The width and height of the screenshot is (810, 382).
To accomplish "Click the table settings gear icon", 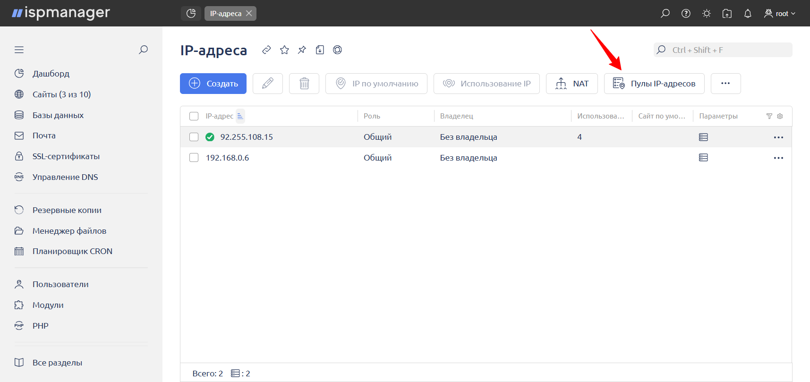I will click(780, 116).
